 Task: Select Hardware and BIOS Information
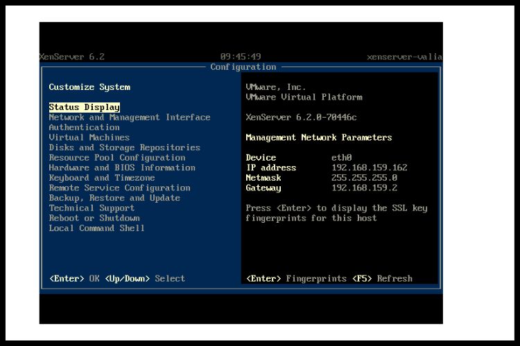coord(122,167)
